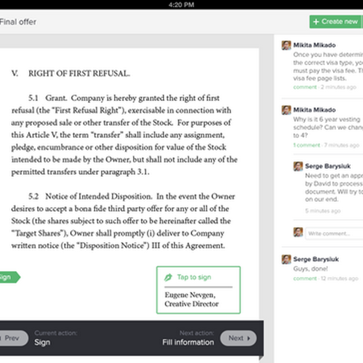The image size is (363, 363).
Task: Select the Fill information next action
Action: [x=188, y=343]
